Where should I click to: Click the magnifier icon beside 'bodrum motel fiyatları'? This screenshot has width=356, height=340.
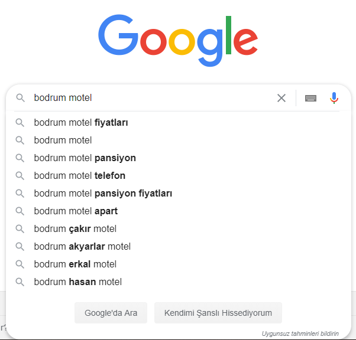20,123
